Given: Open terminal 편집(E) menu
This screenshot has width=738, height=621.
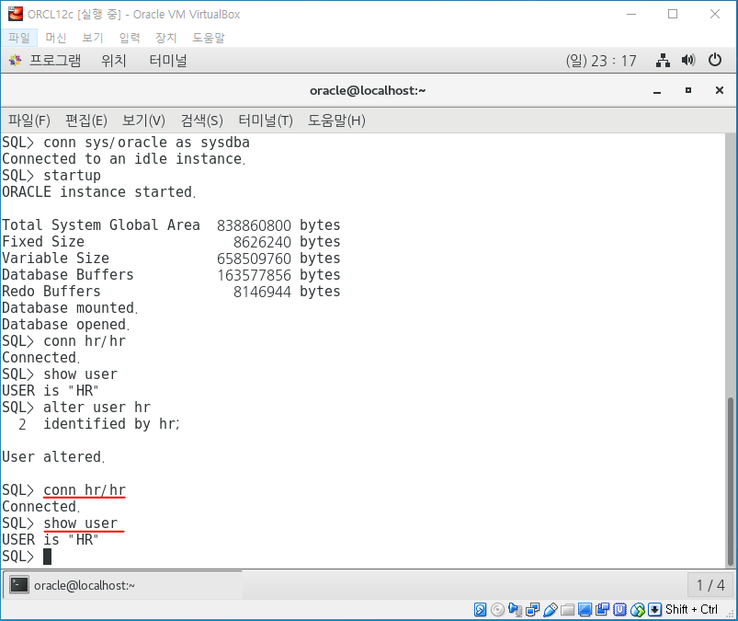Looking at the screenshot, I should coord(86,121).
